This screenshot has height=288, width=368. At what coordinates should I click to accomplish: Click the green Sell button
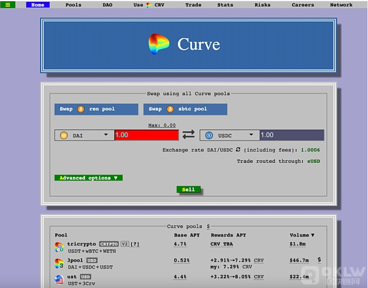(188, 189)
